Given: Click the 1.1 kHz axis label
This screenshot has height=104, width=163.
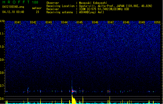Looking at the screenshot, I should [2, 34].
